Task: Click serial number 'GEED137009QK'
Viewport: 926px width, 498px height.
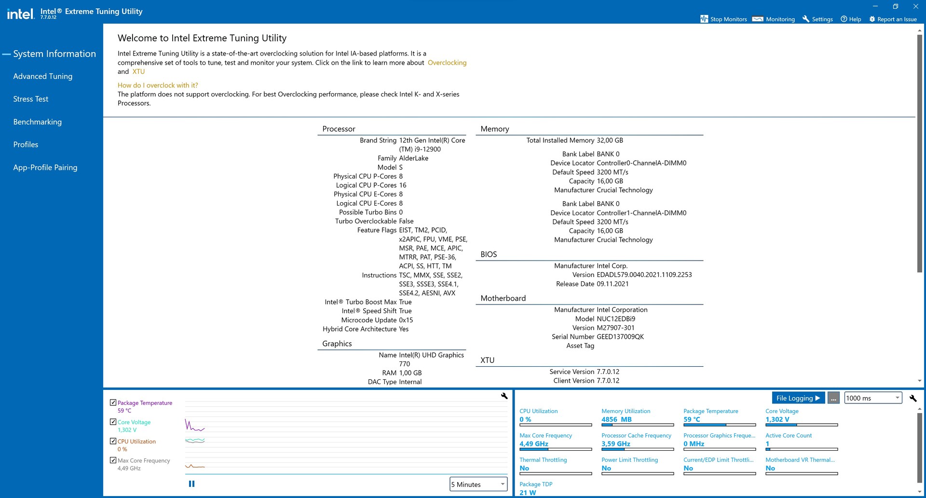Action: point(620,337)
